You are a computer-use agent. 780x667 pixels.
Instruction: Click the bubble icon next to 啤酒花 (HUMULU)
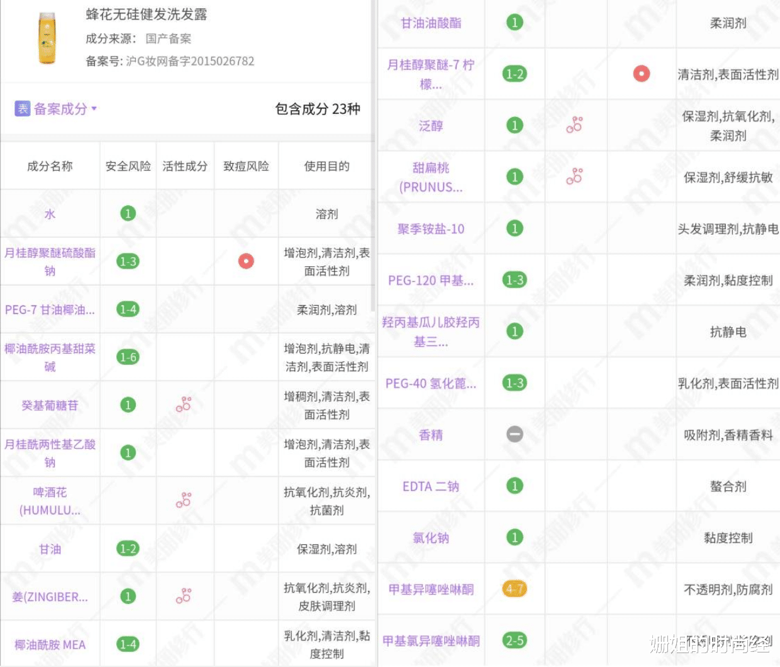coord(184,500)
